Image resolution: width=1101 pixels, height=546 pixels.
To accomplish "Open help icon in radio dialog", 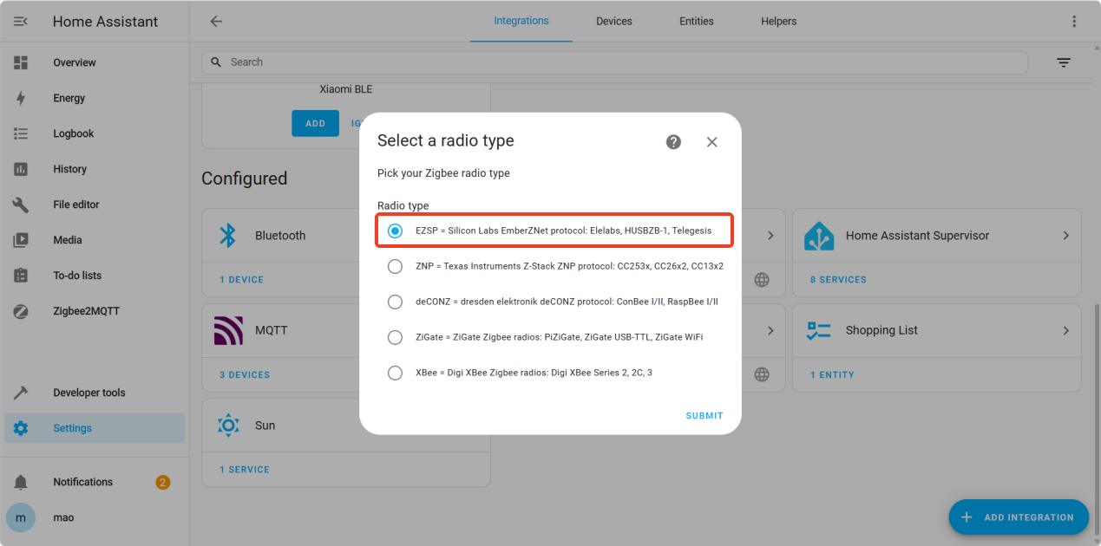I will (x=673, y=141).
